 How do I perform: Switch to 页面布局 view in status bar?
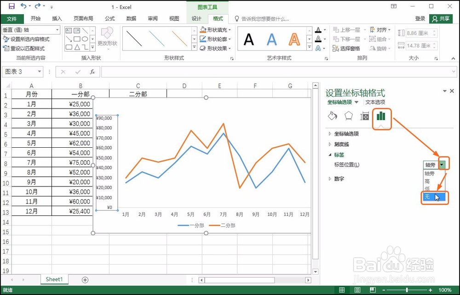pyautogui.click(x=356, y=290)
